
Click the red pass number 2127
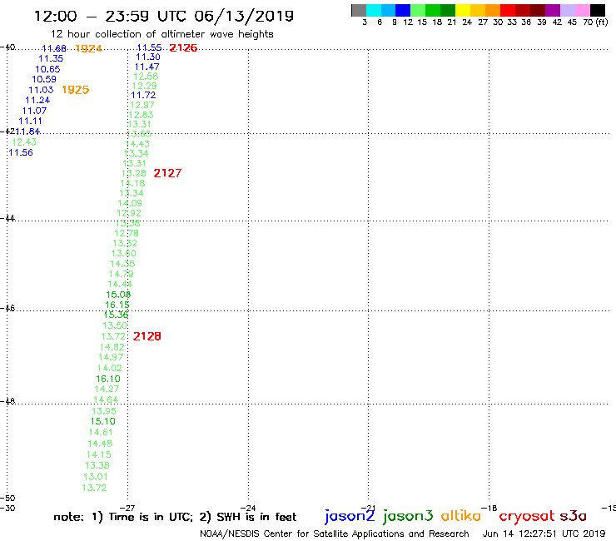(167, 173)
